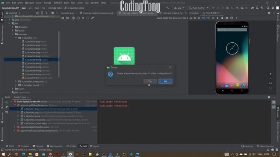Open project panel options gear
Image resolution: width=280 pixels, height=157 pixels.
(52, 13)
